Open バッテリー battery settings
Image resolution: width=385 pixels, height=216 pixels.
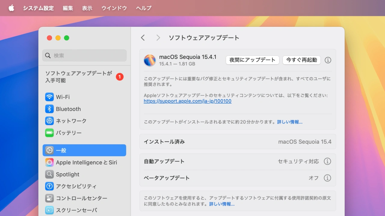pyautogui.click(x=69, y=133)
